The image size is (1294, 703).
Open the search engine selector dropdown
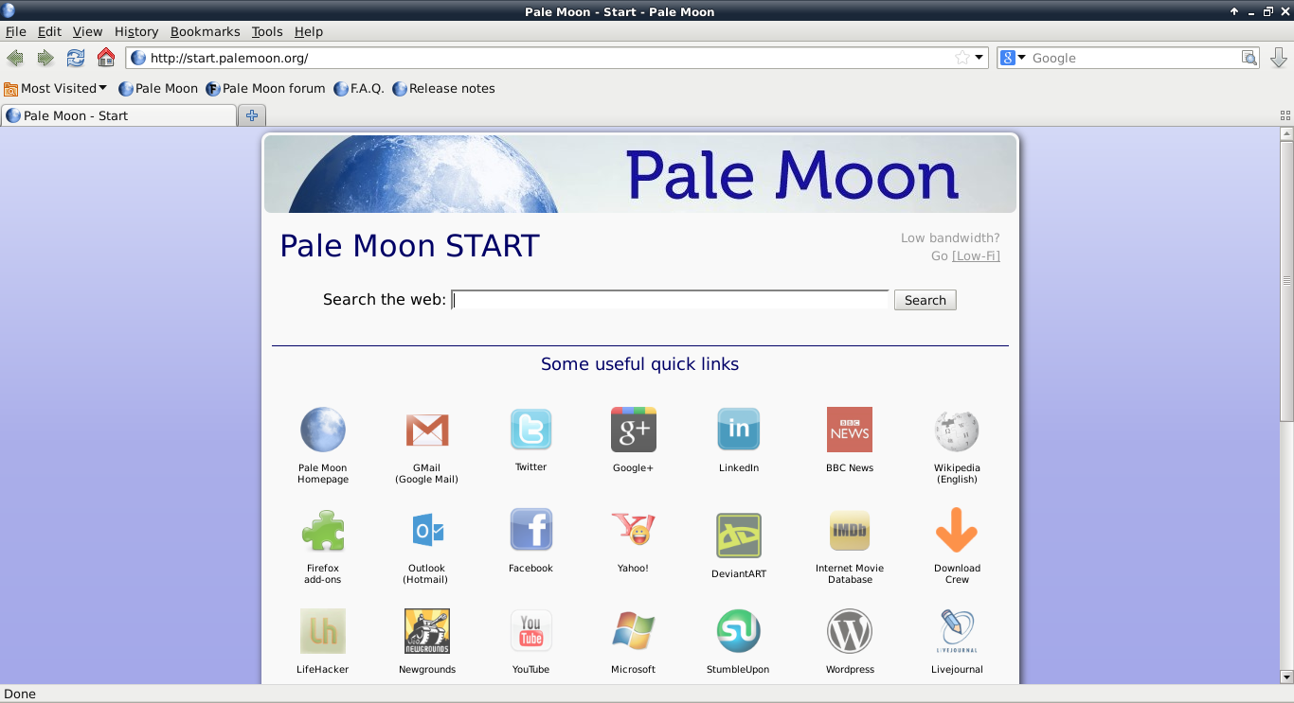(x=1013, y=58)
